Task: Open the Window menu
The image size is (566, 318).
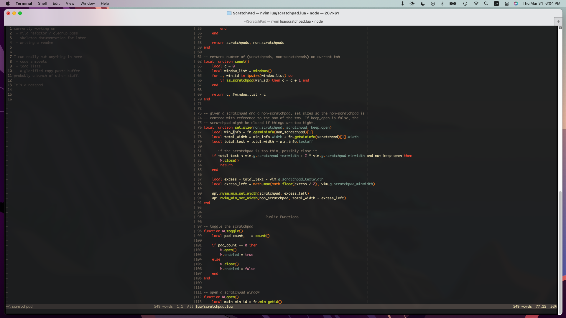Action: point(88,4)
